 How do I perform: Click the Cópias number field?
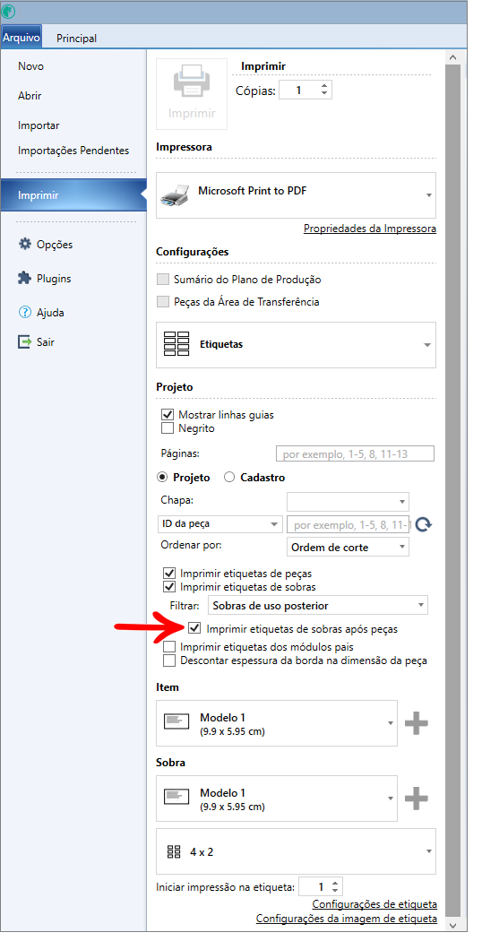coord(299,91)
